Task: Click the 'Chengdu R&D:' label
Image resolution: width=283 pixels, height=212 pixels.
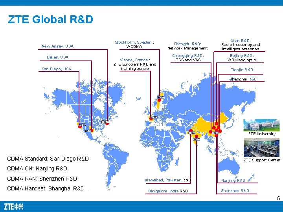Action: coord(187,44)
